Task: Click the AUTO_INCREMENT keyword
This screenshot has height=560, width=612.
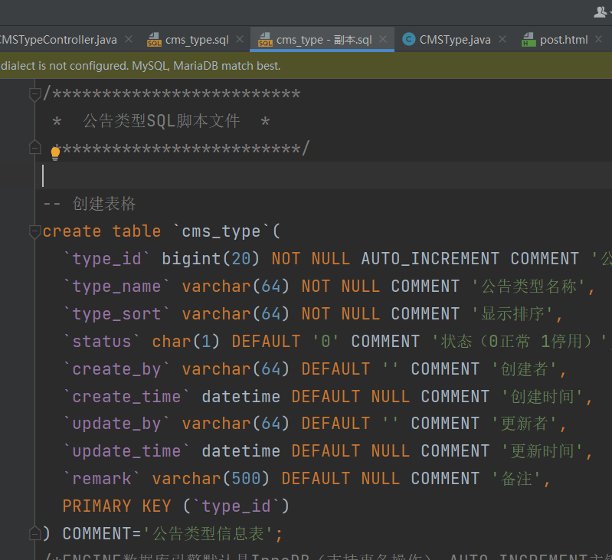Action: click(x=430, y=259)
